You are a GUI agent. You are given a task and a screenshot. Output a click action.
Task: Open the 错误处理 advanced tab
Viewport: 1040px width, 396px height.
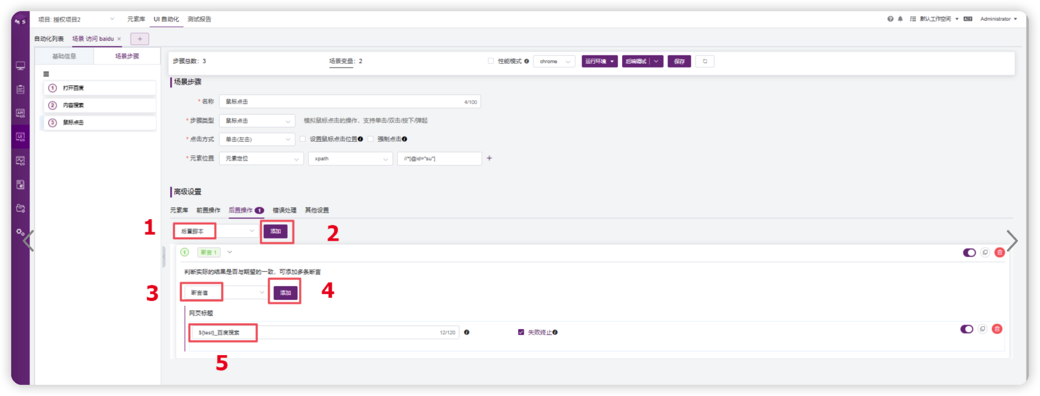click(x=285, y=210)
